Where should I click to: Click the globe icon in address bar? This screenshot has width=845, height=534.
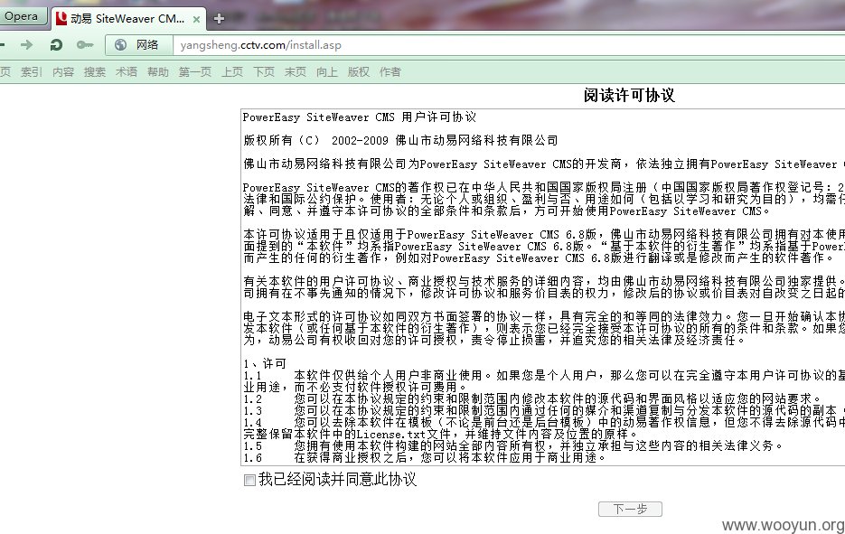pos(121,44)
